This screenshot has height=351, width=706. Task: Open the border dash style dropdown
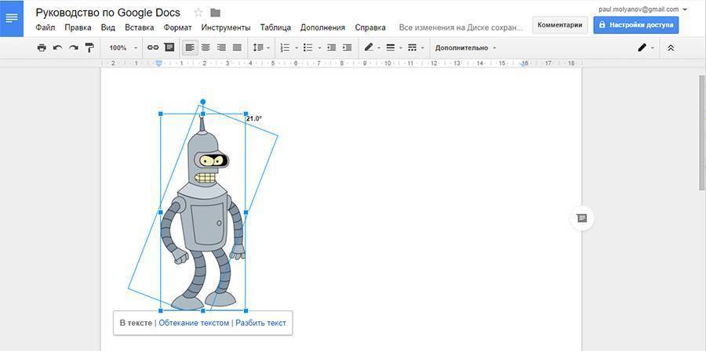(416, 48)
